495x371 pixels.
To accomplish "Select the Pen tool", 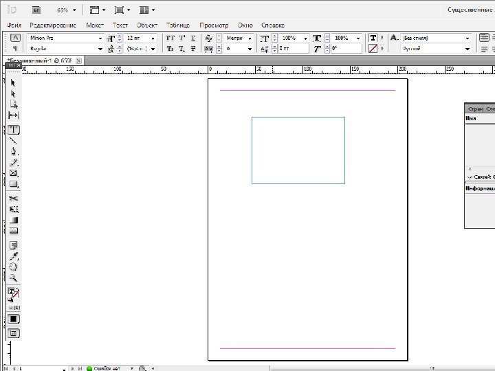I will coord(13,152).
